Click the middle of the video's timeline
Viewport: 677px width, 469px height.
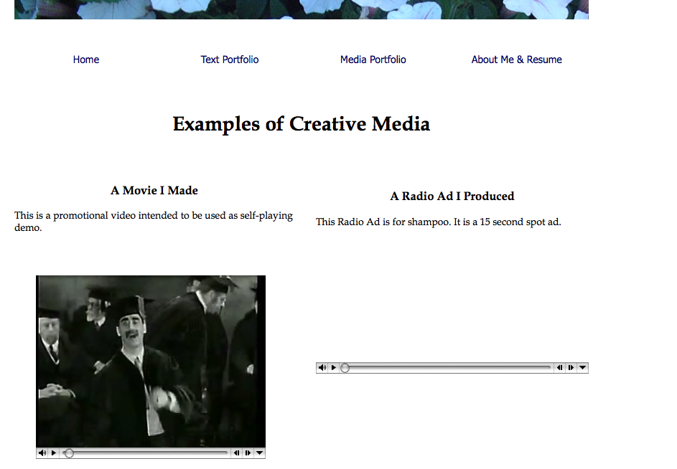click(x=147, y=453)
